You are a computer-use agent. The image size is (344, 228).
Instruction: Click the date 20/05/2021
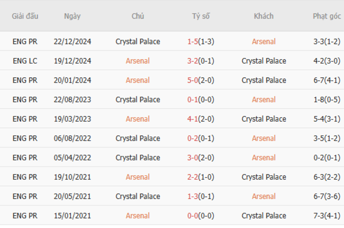(73, 196)
